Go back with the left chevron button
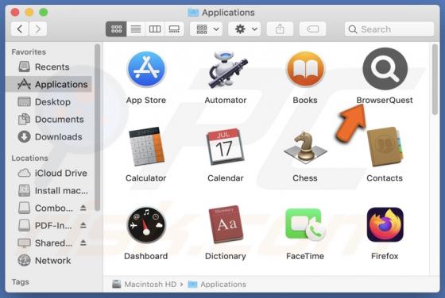The width and height of the screenshot is (445, 298). [x=20, y=29]
